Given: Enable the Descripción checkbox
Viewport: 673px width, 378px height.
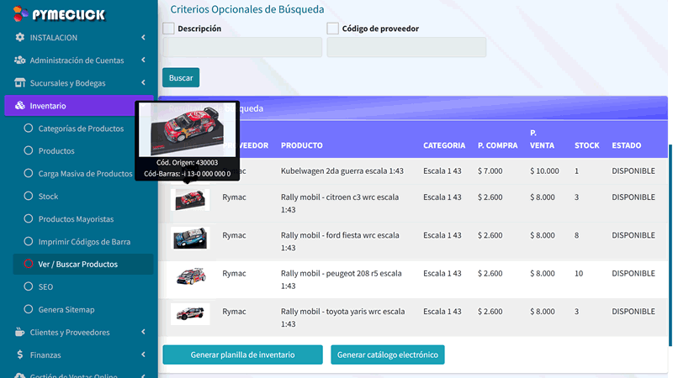Looking at the screenshot, I should [x=168, y=29].
